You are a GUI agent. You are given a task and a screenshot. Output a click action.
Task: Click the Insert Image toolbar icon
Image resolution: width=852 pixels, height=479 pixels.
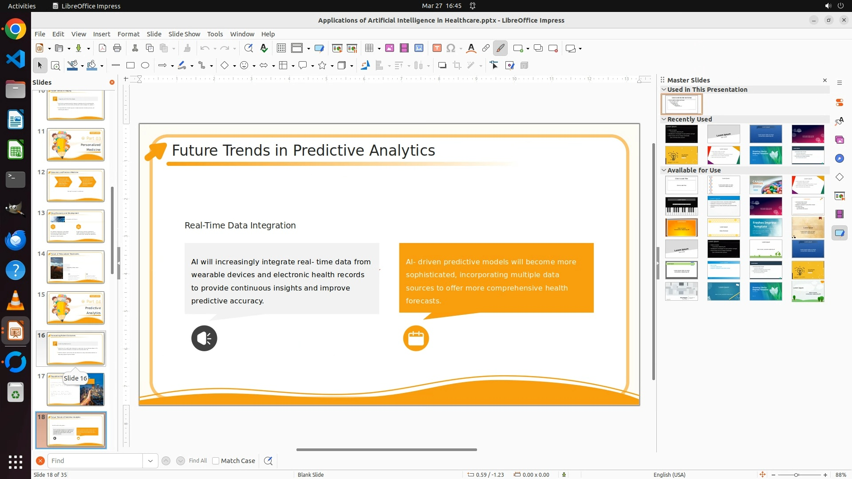(390, 48)
